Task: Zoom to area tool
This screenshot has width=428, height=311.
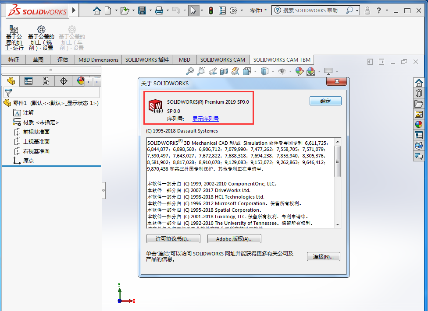Action: pyautogui.click(x=201, y=71)
